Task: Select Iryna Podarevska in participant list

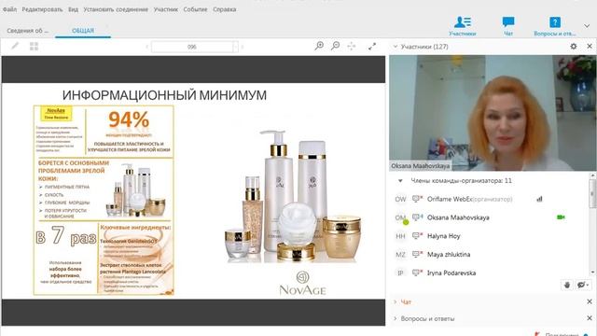Action: (x=490, y=273)
